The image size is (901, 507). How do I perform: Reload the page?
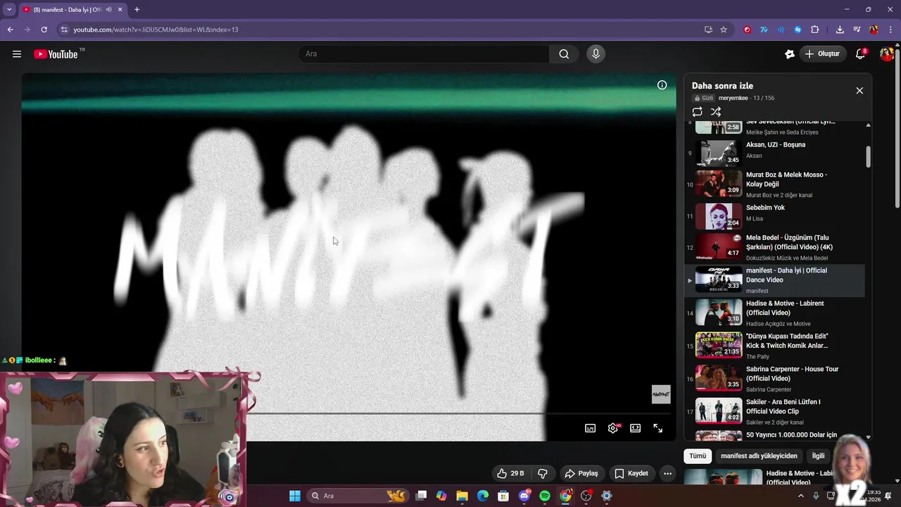[44, 30]
